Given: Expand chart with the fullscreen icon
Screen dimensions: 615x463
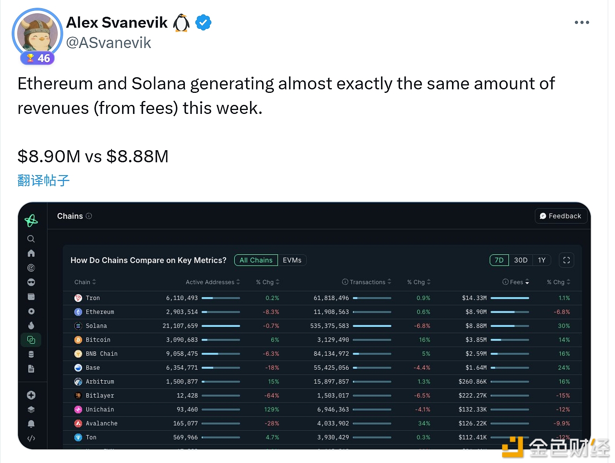Looking at the screenshot, I should (x=566, y=260).
